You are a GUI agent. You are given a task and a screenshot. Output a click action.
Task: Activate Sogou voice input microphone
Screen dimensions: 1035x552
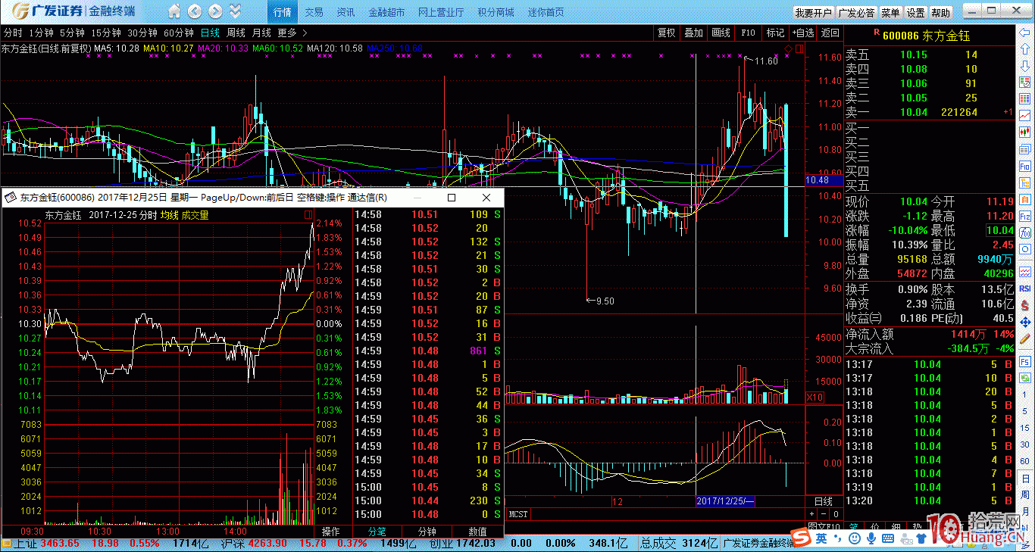pos(870,538)
